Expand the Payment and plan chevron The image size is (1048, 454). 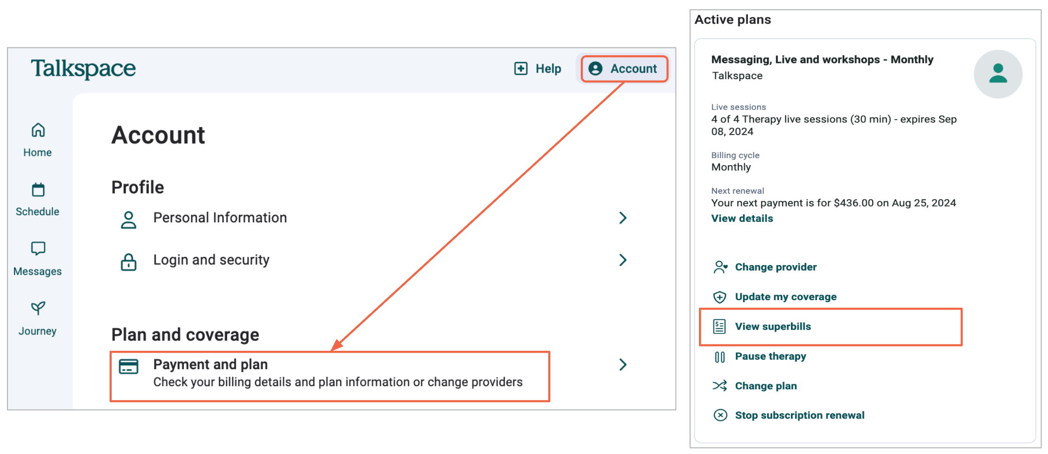pos(623,364)
